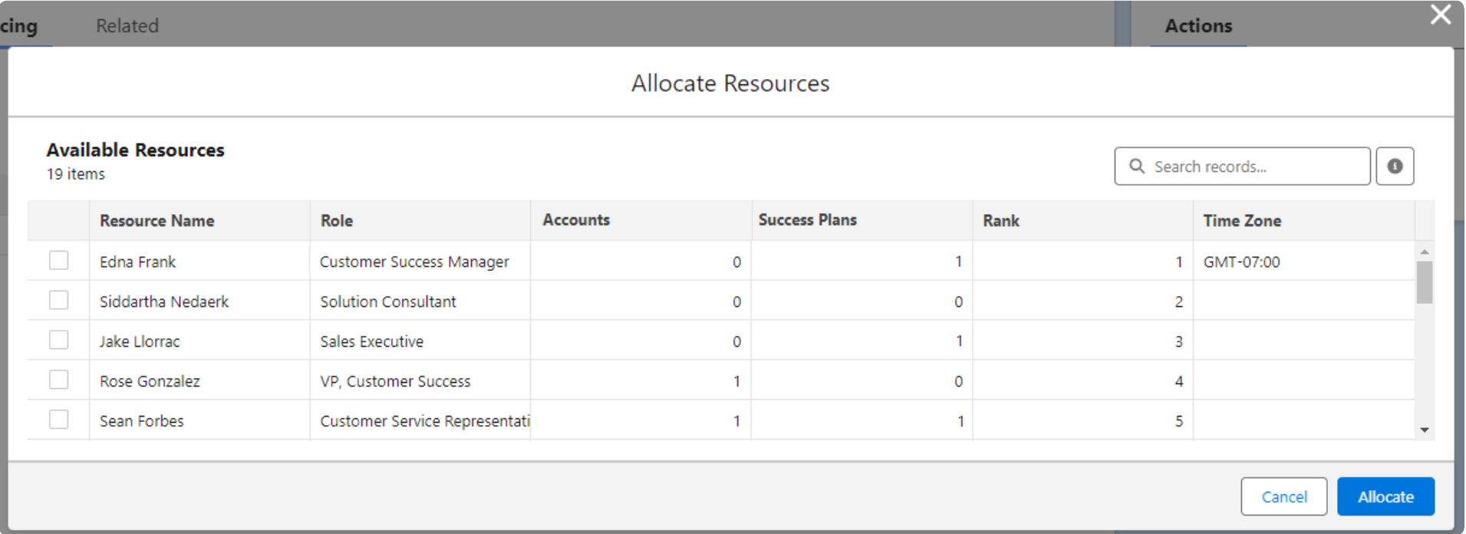Focus the Search records field
Image resolution: width=1466 pixels, height=534 pixels.
point(1242,166)
